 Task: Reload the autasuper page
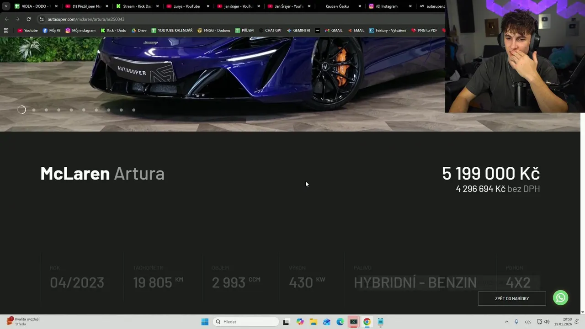coord(28,19)
